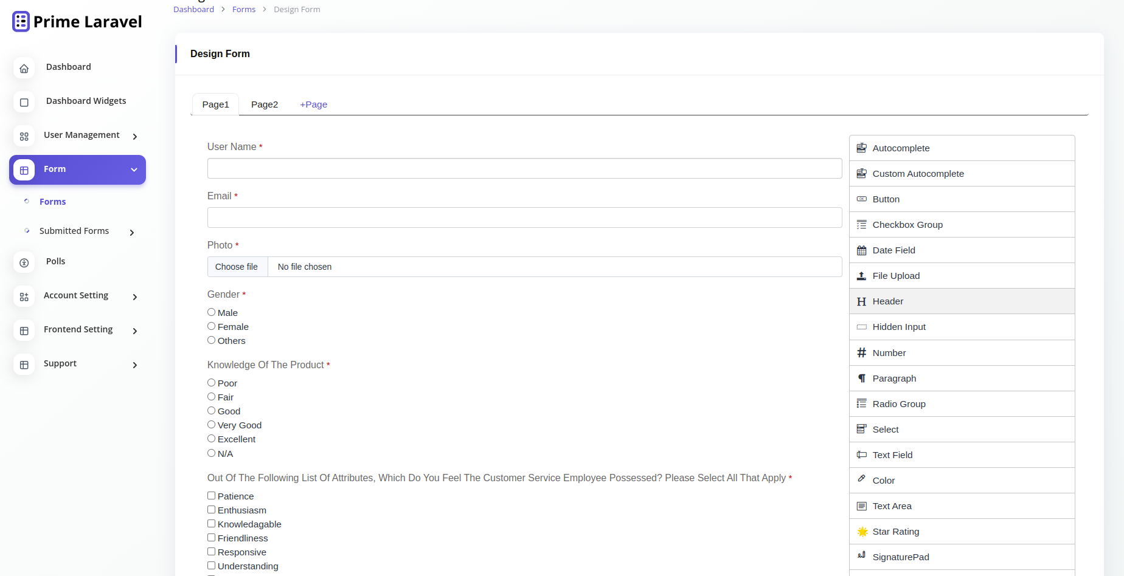Click the Choose file button
This screenshot has width=1124, height=576.
[x=237, y=267]
